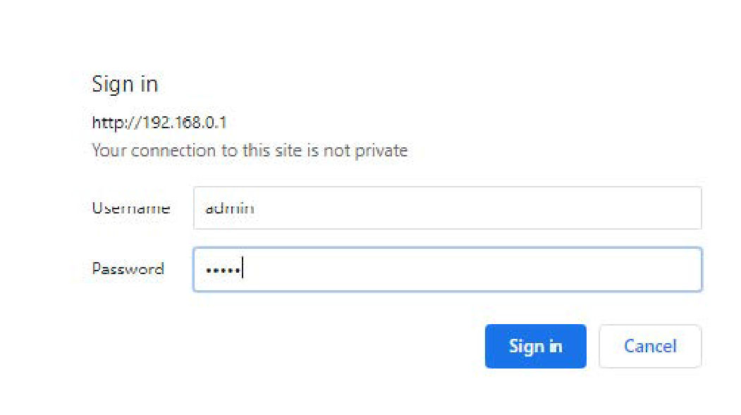The width and height of the screenshot is (741, 415).
Task: Click the http://192.168.0.1 address text
Action: pyautogui.click(x=159, y=123)
